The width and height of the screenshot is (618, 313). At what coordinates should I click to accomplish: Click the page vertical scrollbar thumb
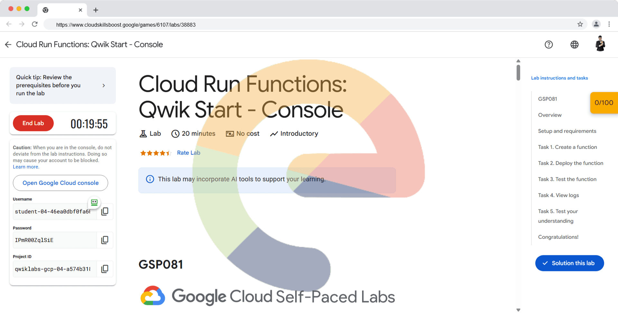(518, 73)
